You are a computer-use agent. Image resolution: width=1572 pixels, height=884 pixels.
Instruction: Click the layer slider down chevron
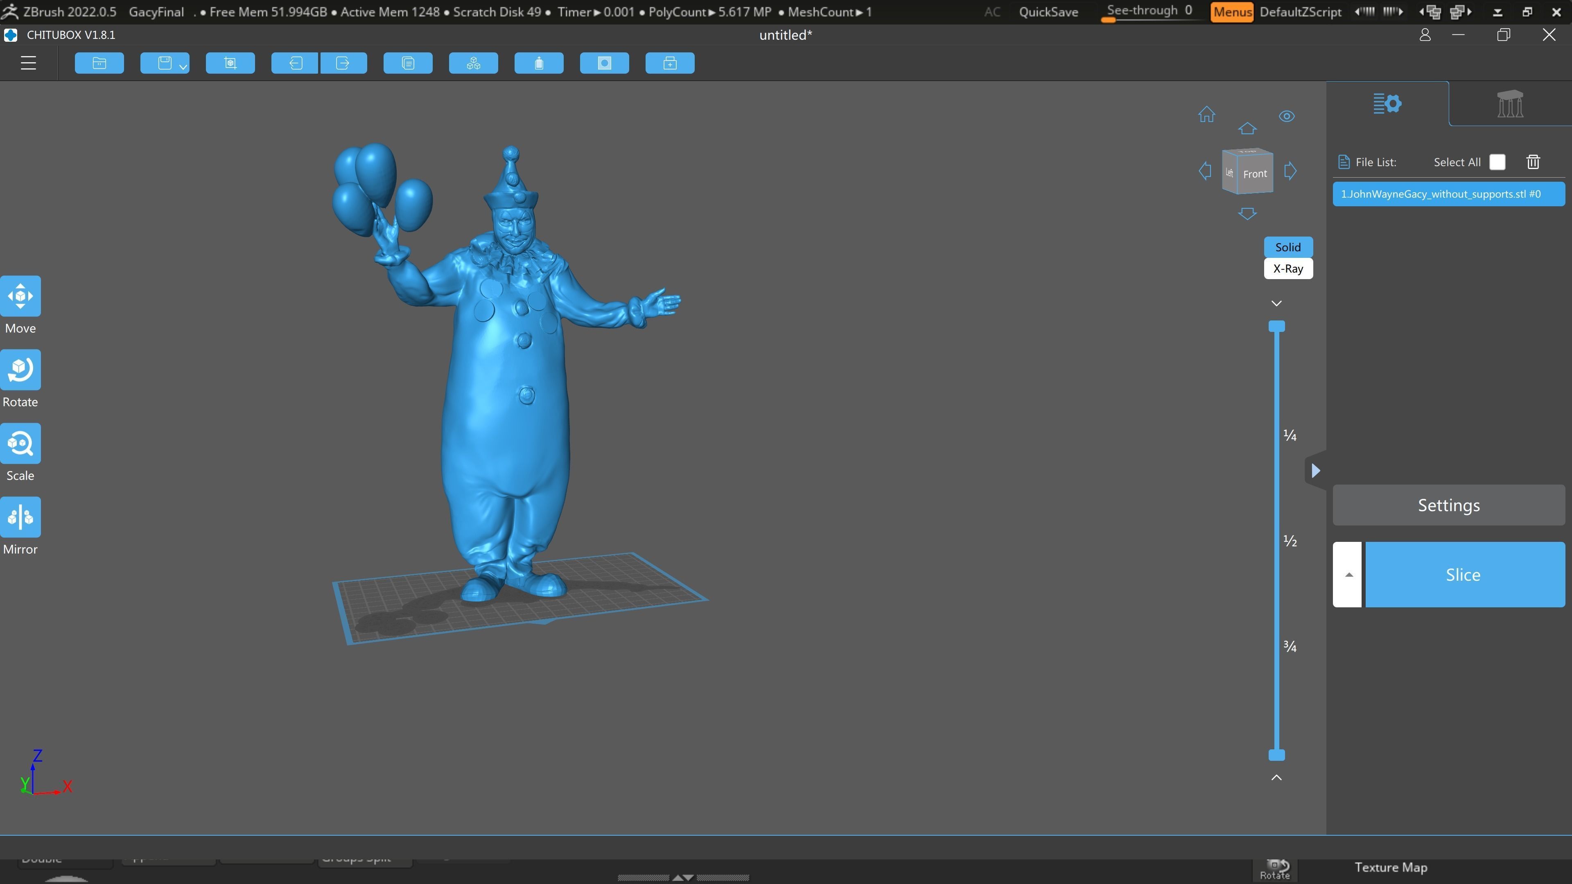[x=1277, y=303]
